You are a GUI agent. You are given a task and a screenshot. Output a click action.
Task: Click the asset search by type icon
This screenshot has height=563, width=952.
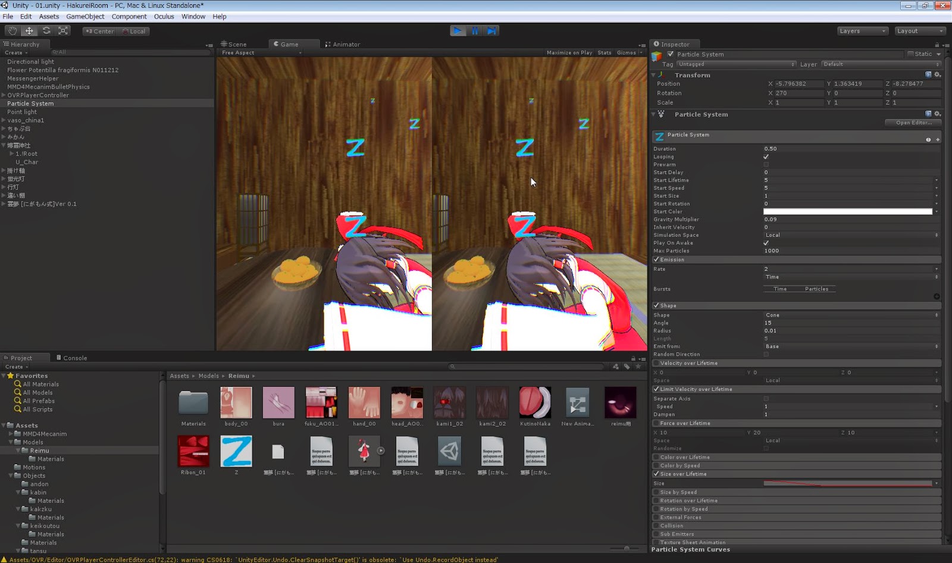click(x=616, y=367)
